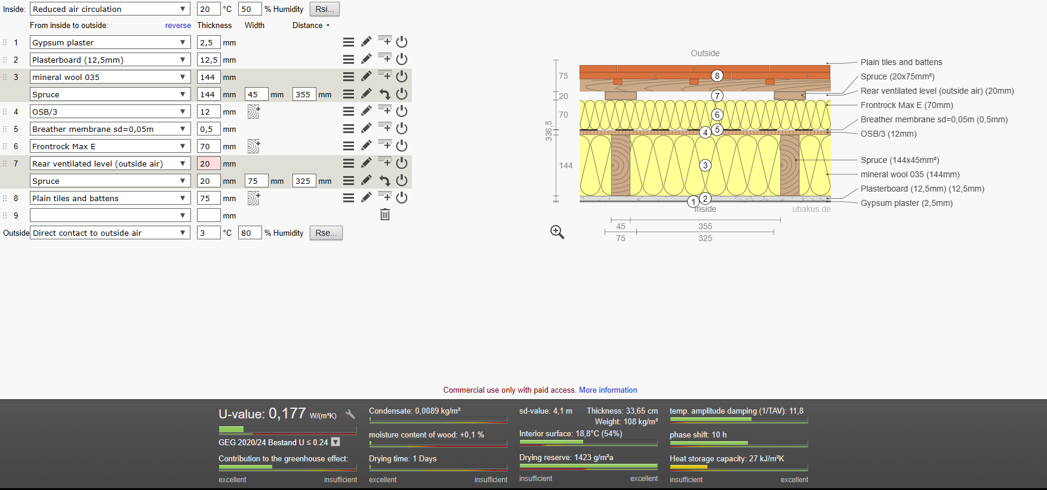1047x490 pixels.
Task: Click add-layer icon beside Plasterboard row
Action: 385,58
